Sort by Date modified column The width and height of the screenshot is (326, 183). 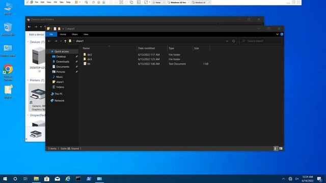[x=146, y=48]
